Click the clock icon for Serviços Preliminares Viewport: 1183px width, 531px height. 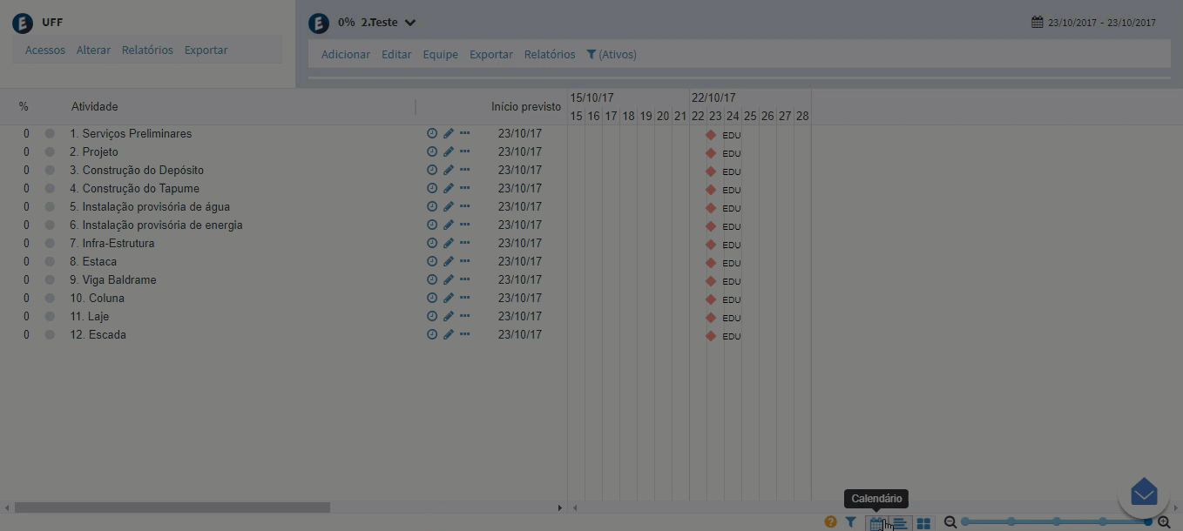[432, 133]
